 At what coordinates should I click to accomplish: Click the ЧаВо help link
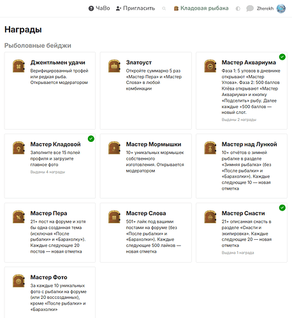[99, 8]
